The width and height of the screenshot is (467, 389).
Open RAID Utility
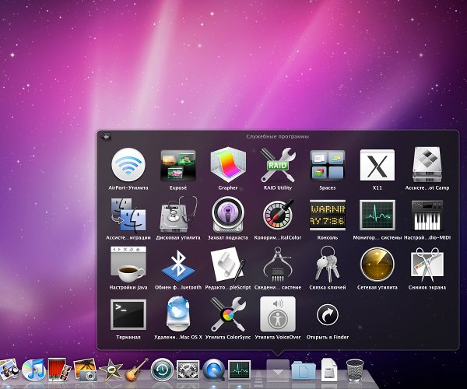[278, 164]
